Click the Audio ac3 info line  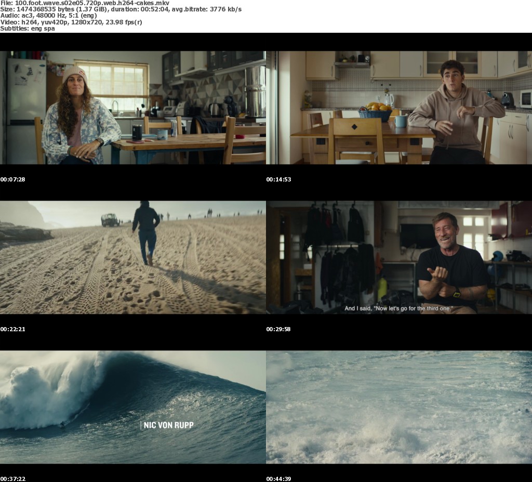tap(48, 16)
